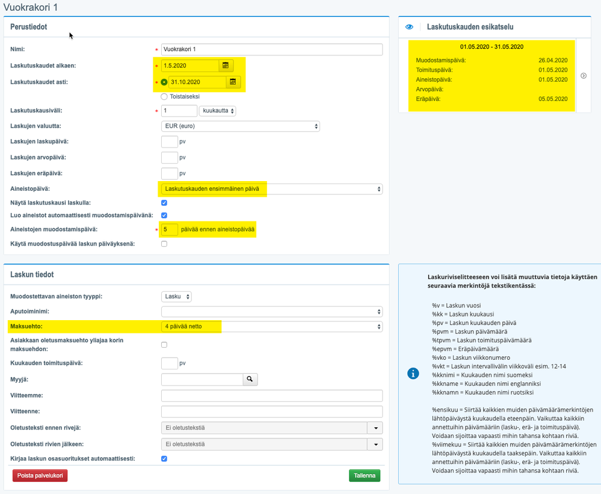Viewport: 601px width, 494px height.
Task: Click the Poista palvelukori button
Action: click(40, 475)
